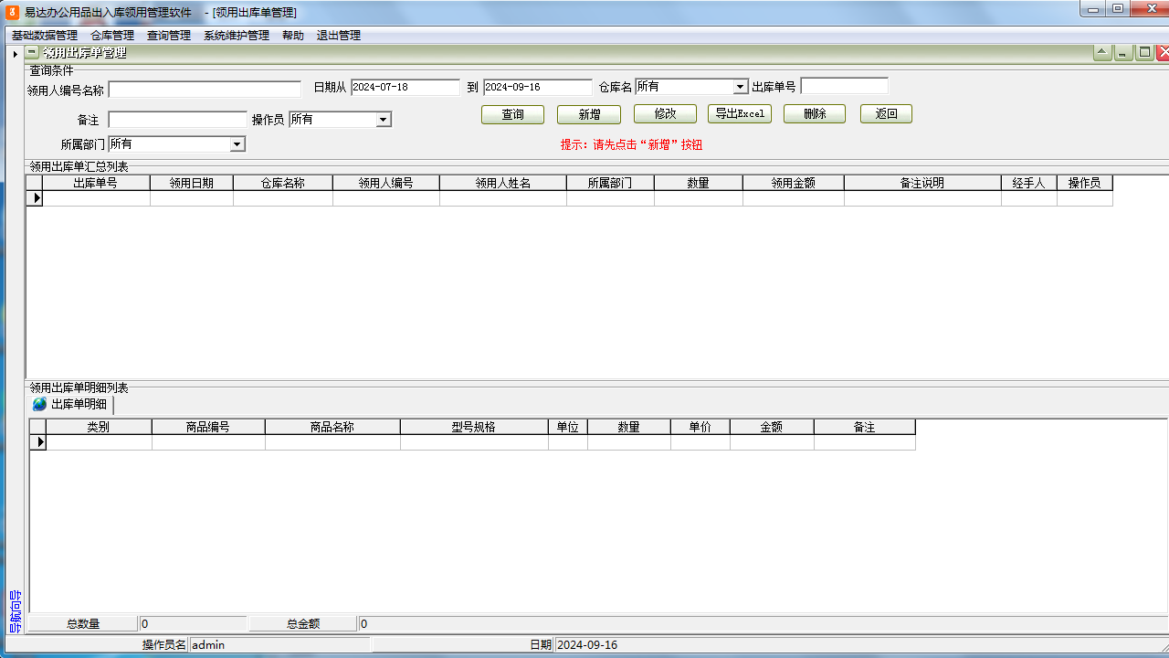Click the globe icon on 出库单明细 tab

click(x=39, y=404)
